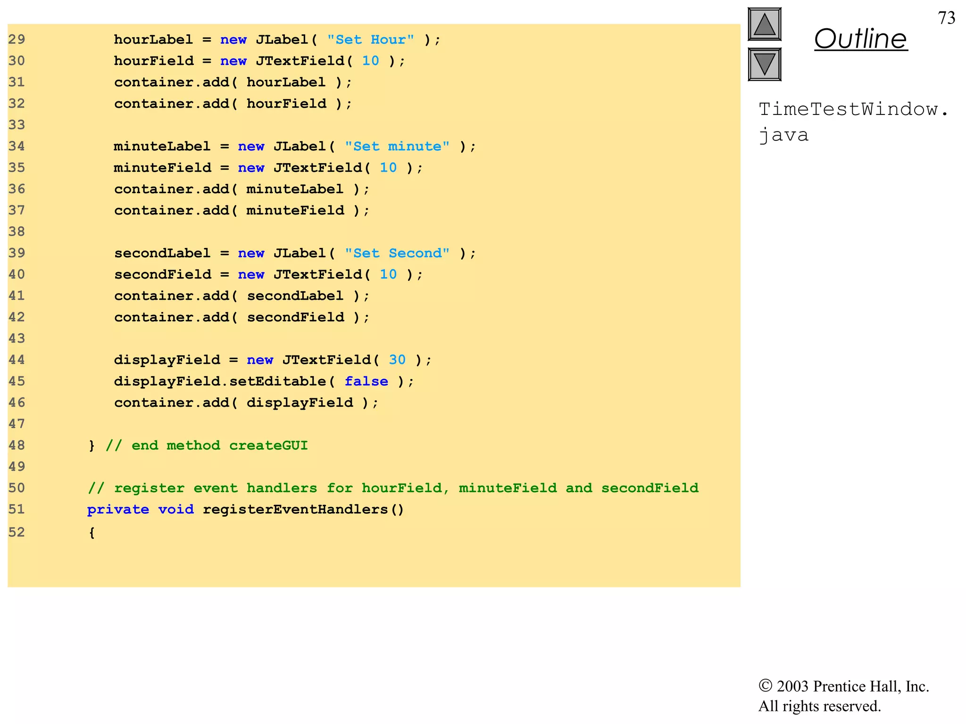Select line 34 minuteLabel assignment

pos(295,146)
